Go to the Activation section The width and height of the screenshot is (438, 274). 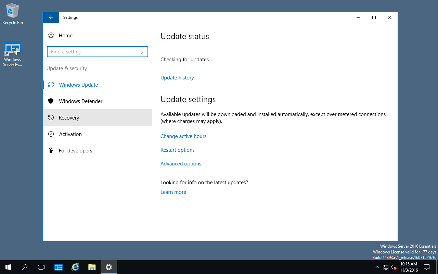98,134
